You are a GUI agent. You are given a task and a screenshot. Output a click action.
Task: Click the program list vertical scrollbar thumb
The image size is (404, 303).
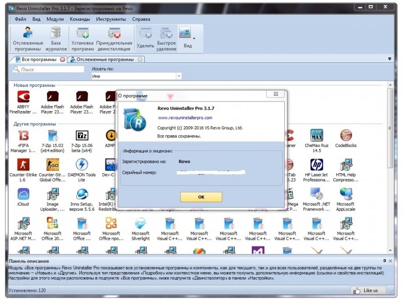(390, 128)
